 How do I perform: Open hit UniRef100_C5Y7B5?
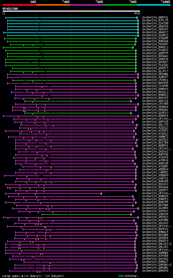click(155, 104)
